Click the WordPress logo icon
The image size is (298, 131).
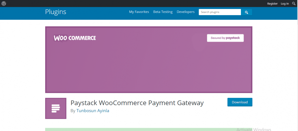(x=4, y=3)
